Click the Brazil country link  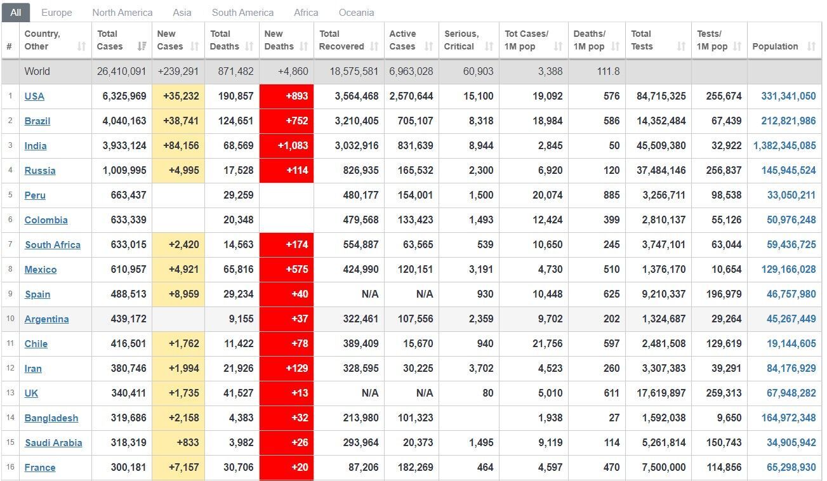[37, 121]
